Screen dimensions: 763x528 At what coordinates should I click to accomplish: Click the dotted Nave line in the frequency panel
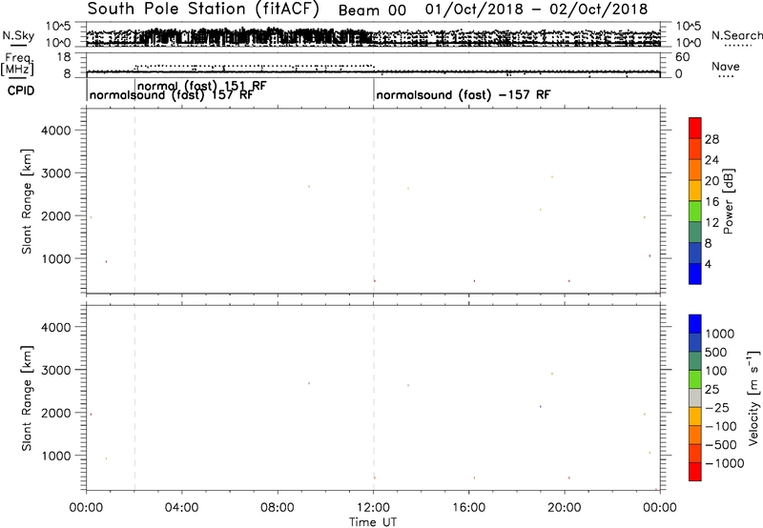click(x=255, y=66)
